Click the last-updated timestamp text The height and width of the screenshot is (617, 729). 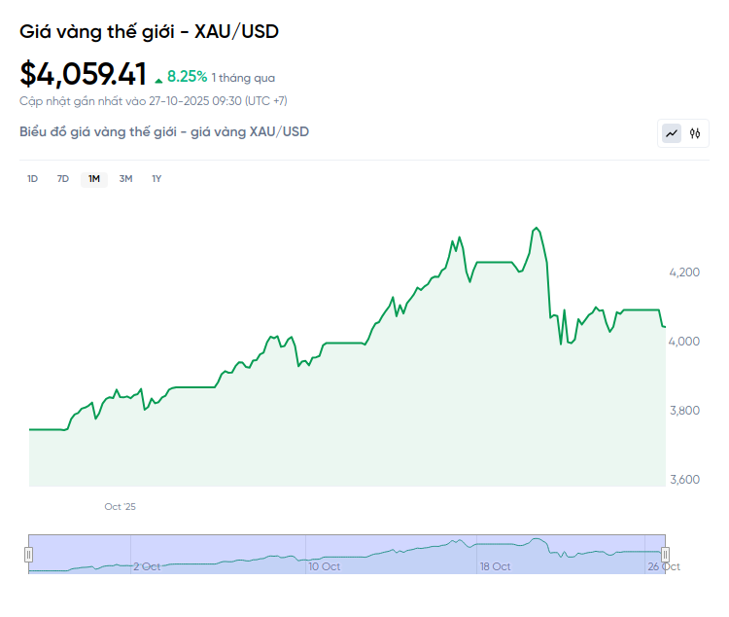click(x=153, y=100)
